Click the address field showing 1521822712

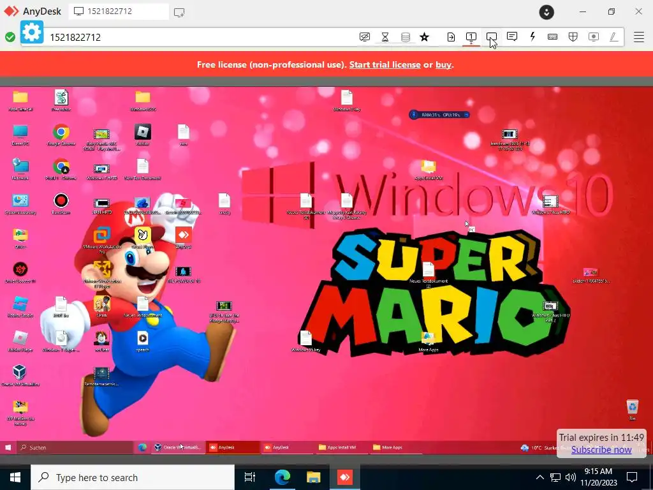[x=200, y=37]
